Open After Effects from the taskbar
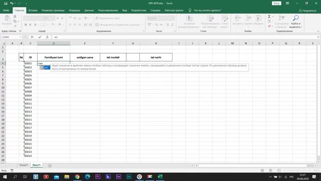Screen dimensions: 321x181 pos(118,176)
